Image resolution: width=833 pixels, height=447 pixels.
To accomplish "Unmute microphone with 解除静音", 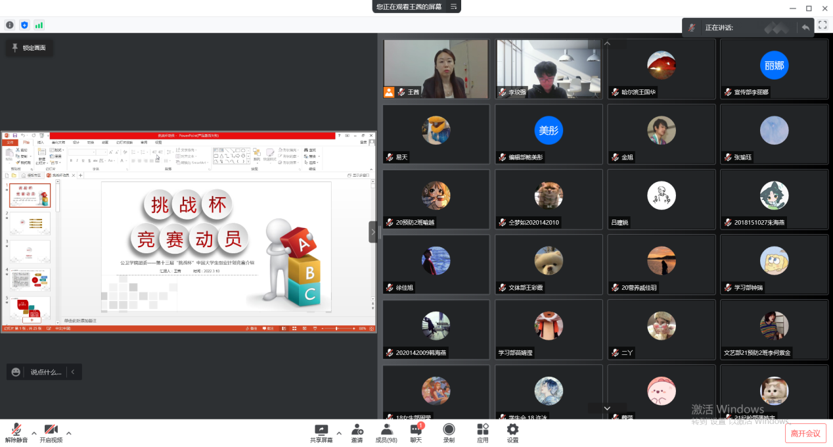I will click(x=16, y=433).
